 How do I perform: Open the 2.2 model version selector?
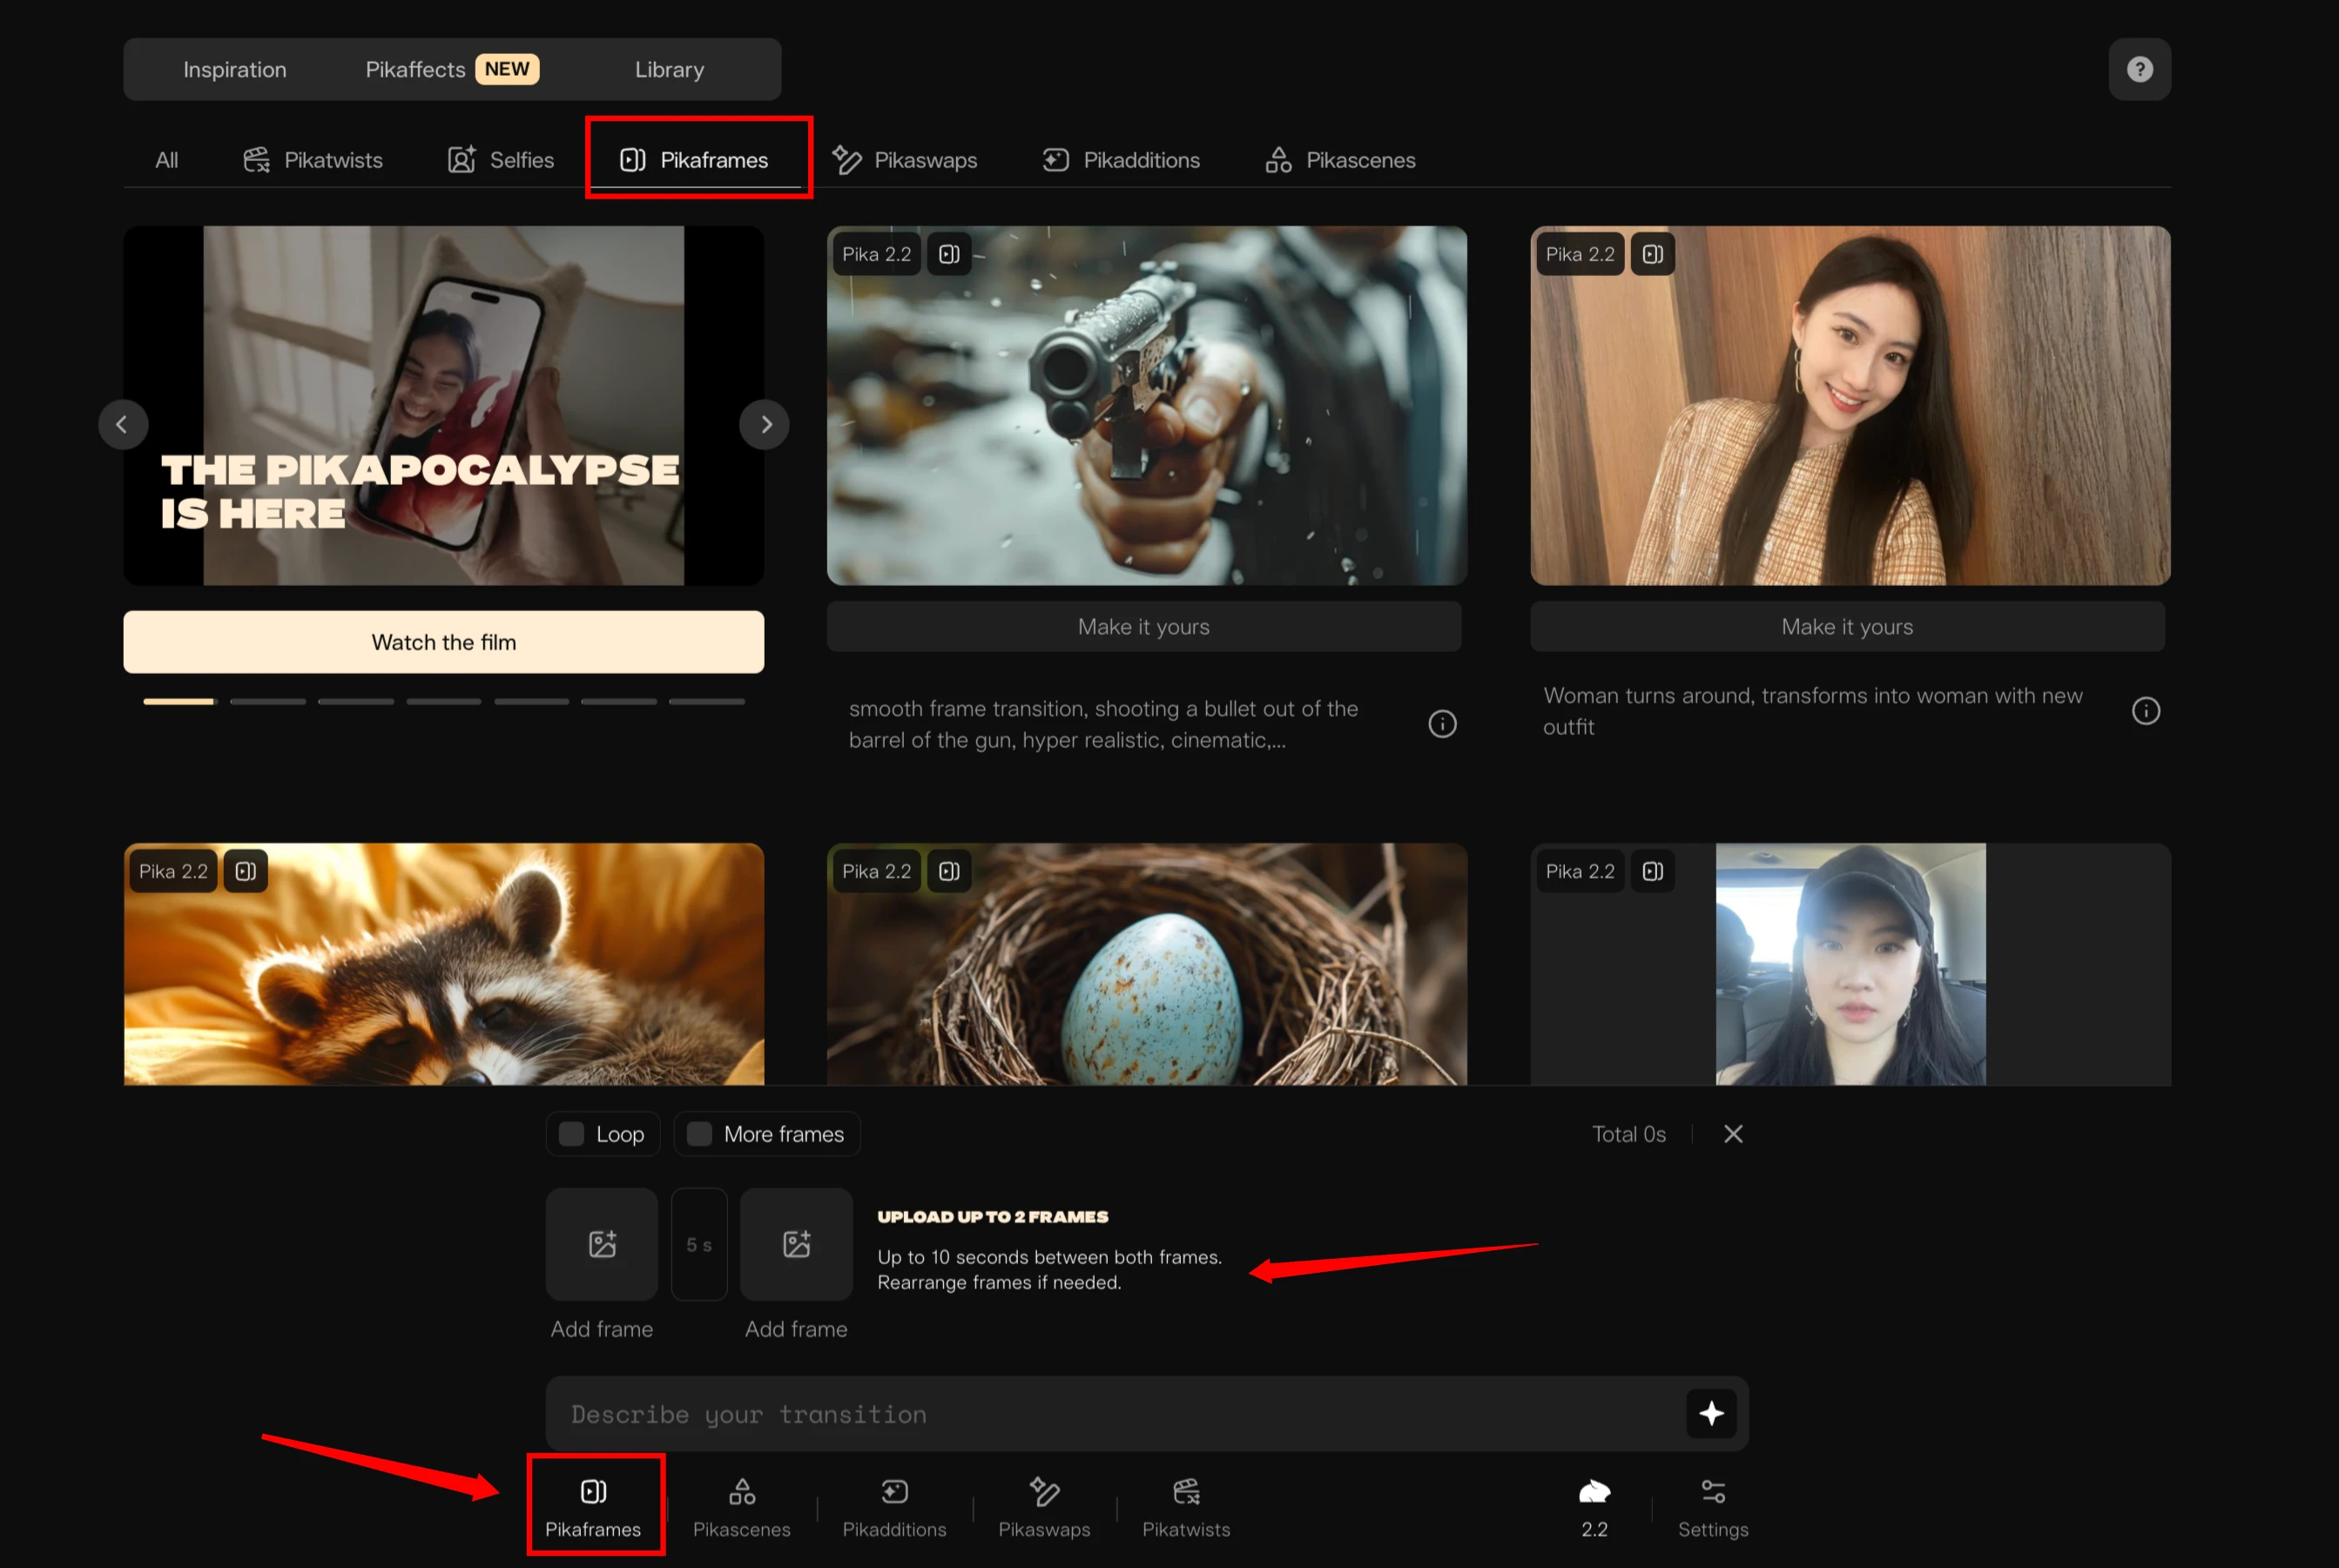[x=1594, y=1507]
